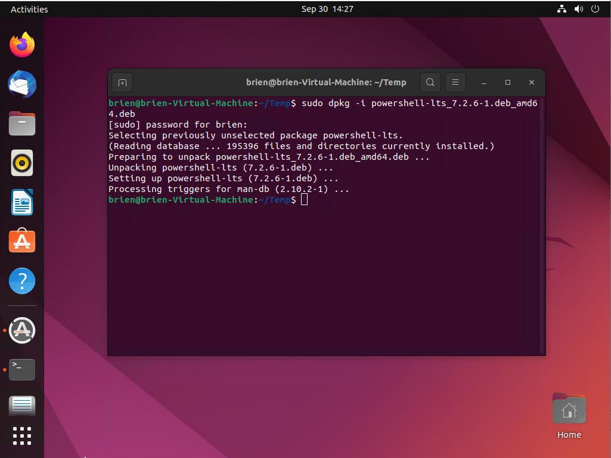The width and height of the screenshot is (611, 458).
Task: Open the Files manager in dock
Action: click(22, 123)
